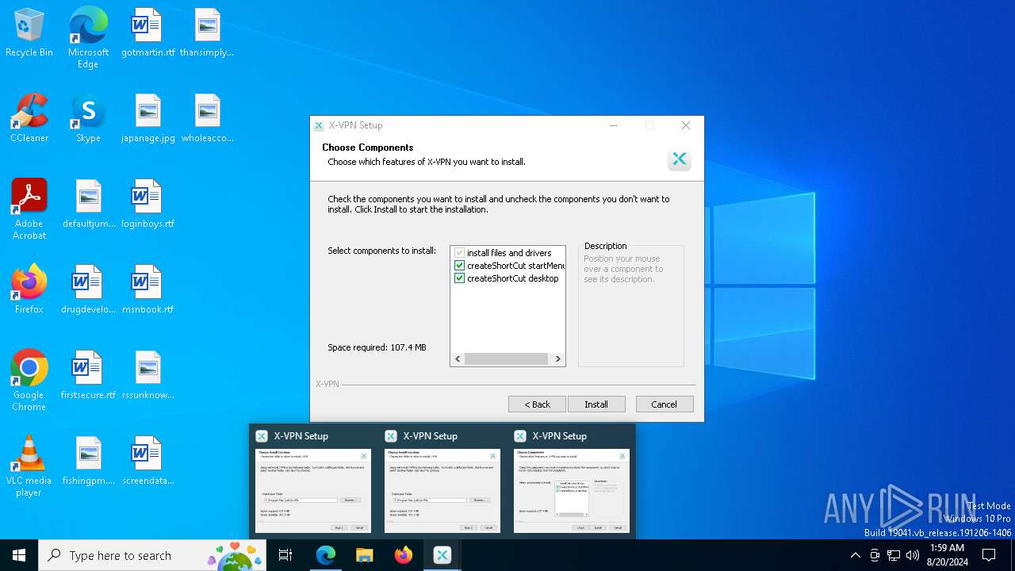Screen dimensions: 1015x571
Task: Open File Explorer from taskbar
Action: (365, 555)
